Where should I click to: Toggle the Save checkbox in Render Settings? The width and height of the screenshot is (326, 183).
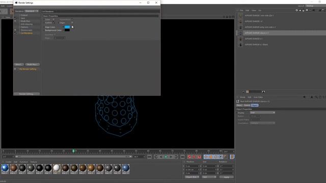[15, 18]
